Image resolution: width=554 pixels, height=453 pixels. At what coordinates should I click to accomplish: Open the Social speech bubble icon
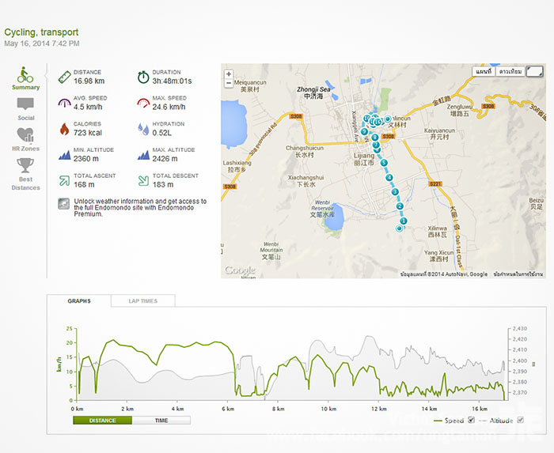click(25, 104)
